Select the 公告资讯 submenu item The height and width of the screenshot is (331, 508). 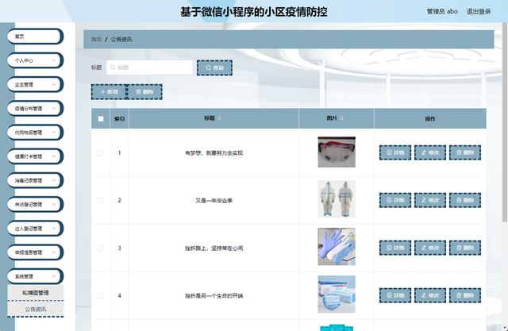35,310
